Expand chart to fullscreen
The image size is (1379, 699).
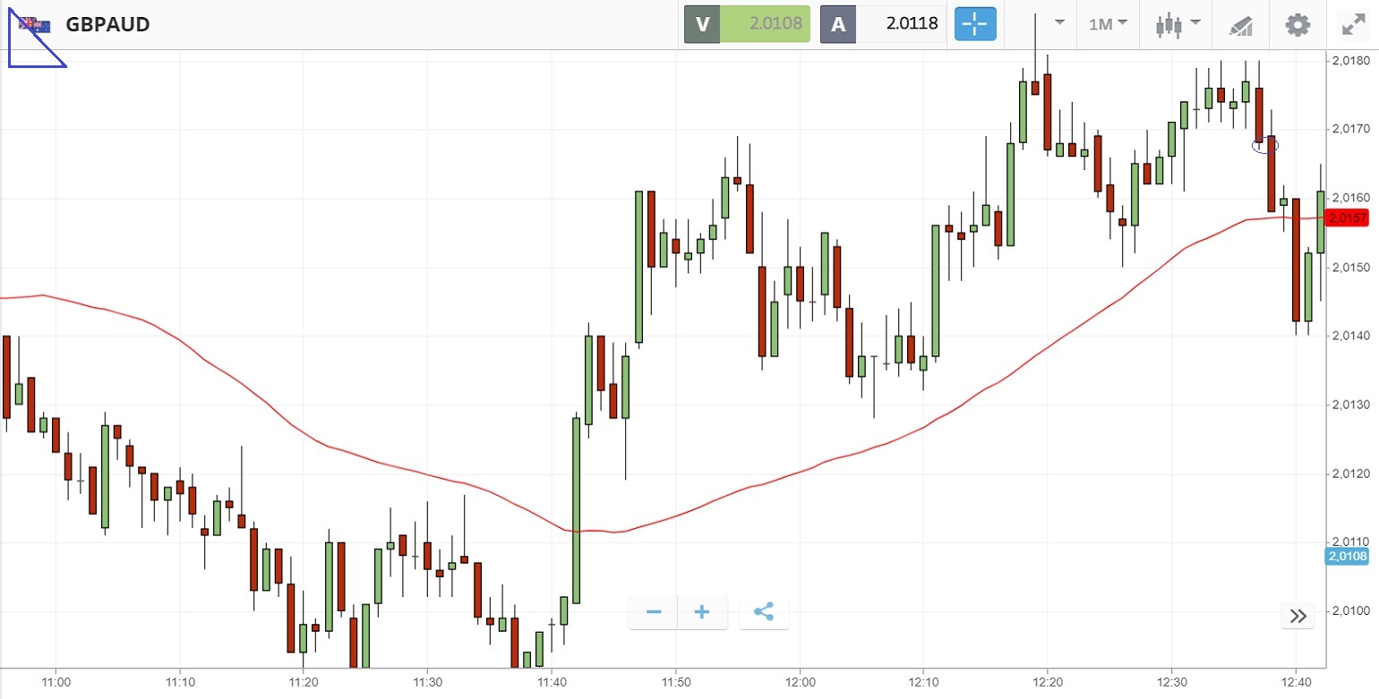1352,25
